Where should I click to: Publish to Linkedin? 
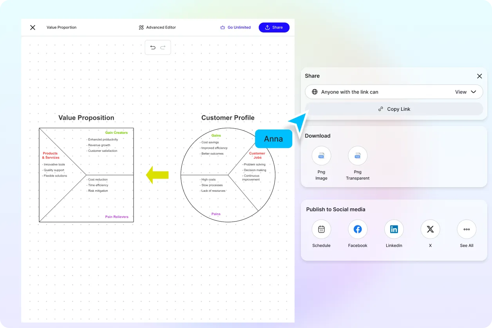(x=394, y=229)
